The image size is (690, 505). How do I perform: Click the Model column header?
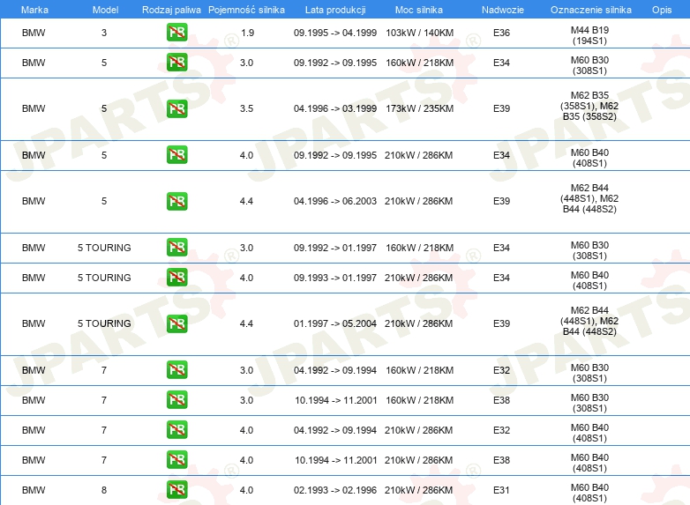point(105,10)
